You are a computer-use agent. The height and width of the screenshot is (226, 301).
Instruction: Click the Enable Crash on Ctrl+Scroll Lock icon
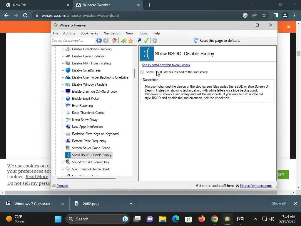pyautogui.click(x=68, y=91)
